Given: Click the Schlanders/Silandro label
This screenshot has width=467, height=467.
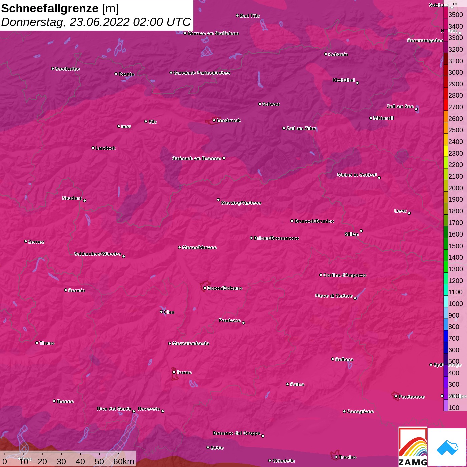Looking at the screenshot, I should tap(98, 254).
